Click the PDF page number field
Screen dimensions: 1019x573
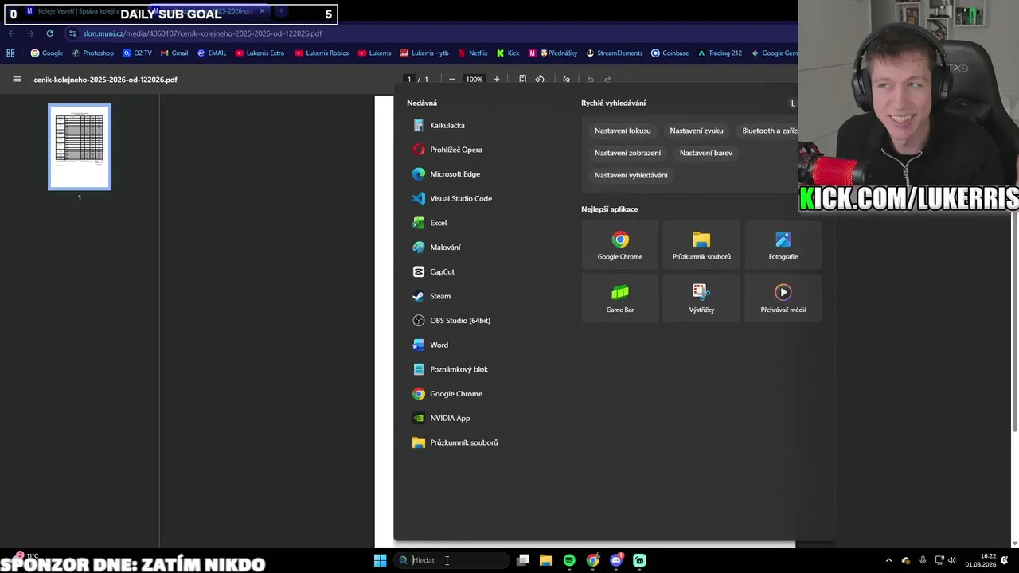[409, 80]
